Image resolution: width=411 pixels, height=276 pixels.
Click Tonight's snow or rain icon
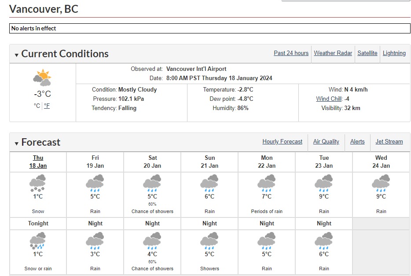[x=38, y=240]
